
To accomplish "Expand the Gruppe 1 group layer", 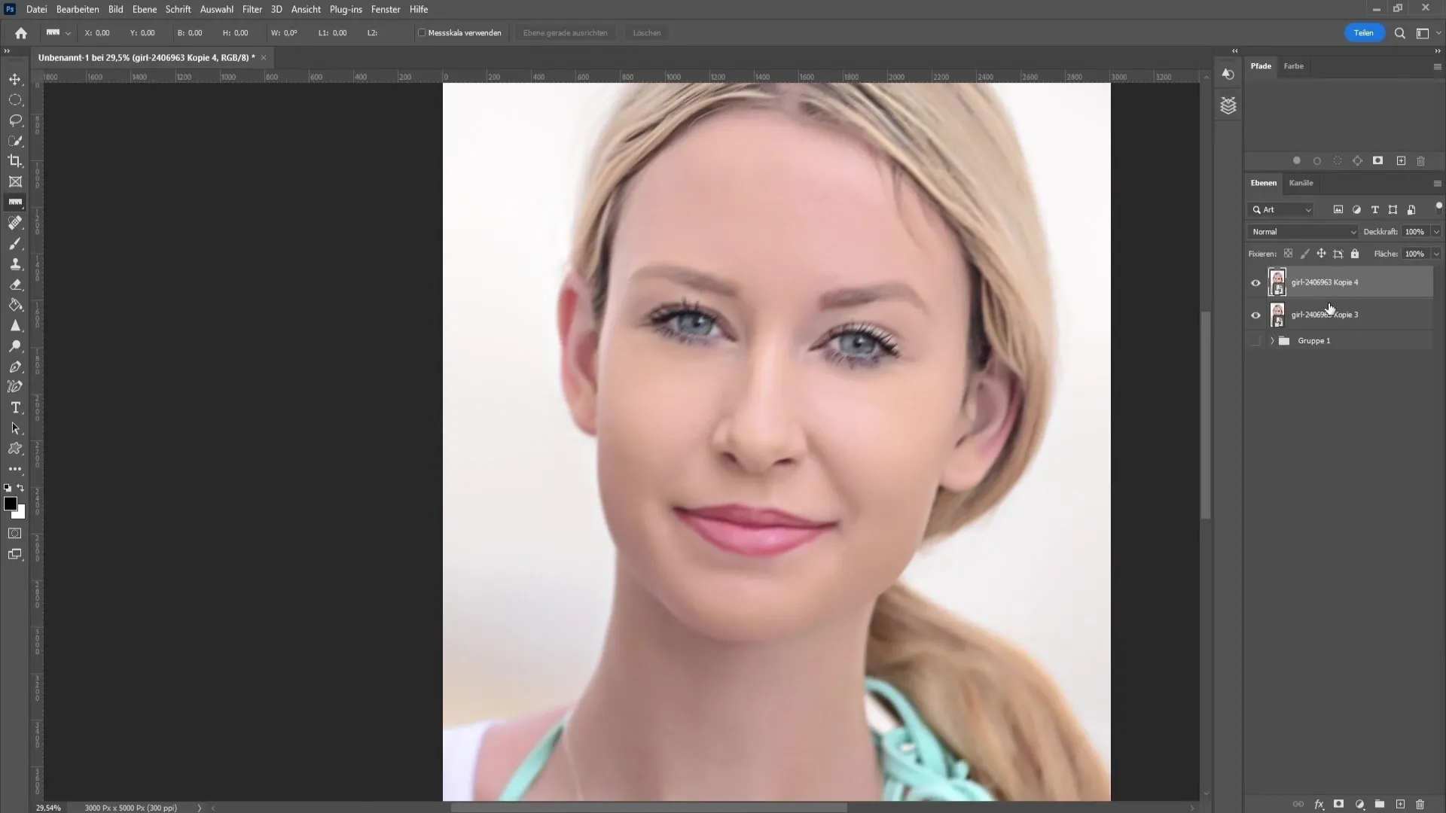I will click(x=1272, y=340).
